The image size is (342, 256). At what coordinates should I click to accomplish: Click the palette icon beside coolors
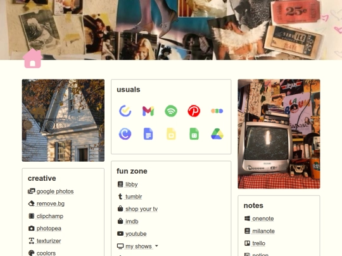(32, 253)
